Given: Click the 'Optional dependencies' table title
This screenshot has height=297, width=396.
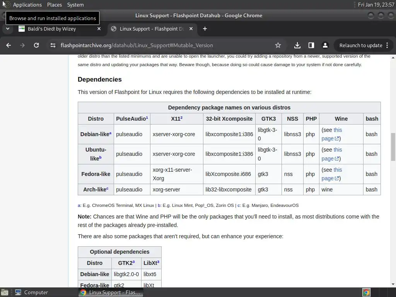Looking at the screenshot, I should 119,252.
